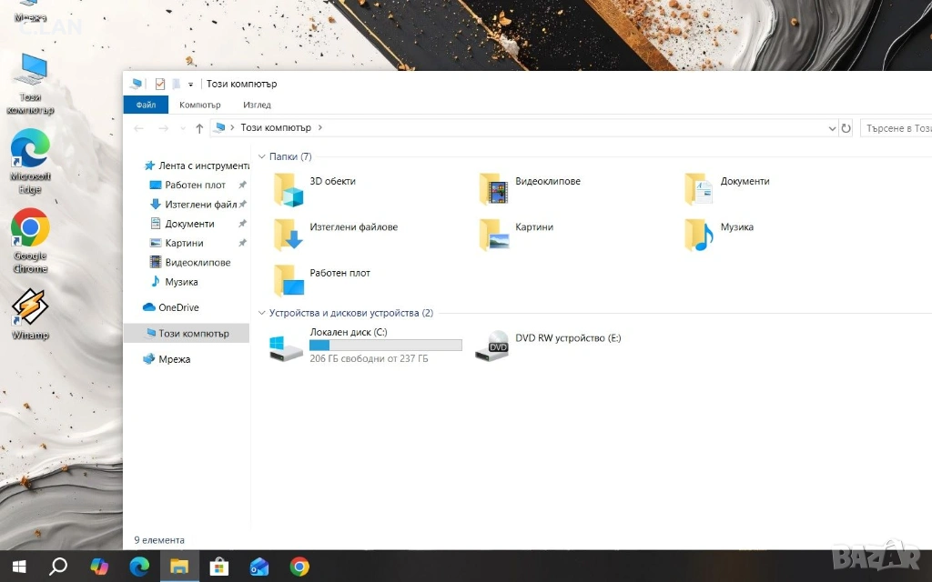Screen dimensions: 932x582
Task: Open the Файл menu tab
Action: [146, 105]
